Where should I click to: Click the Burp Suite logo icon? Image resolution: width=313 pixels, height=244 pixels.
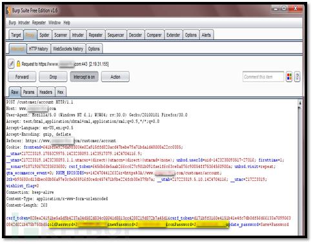click(x=8, y=10)
